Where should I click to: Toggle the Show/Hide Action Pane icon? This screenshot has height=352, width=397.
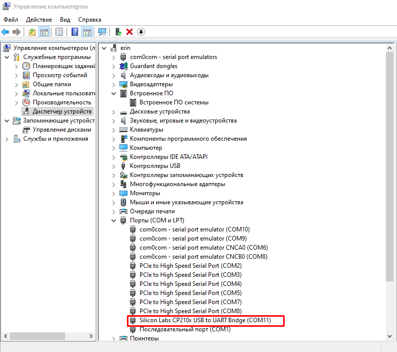coord(87,32)
